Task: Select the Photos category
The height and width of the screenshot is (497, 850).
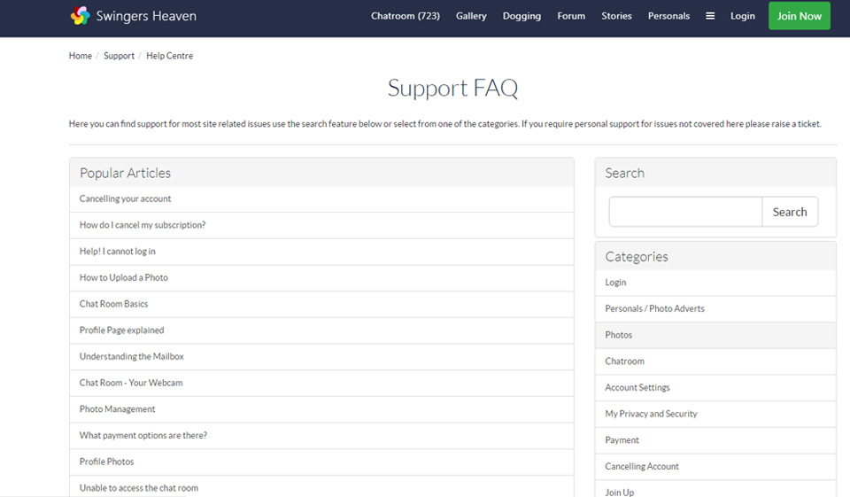Action: [619, 335]
